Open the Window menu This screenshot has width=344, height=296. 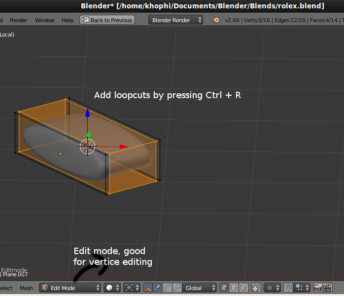45,20
